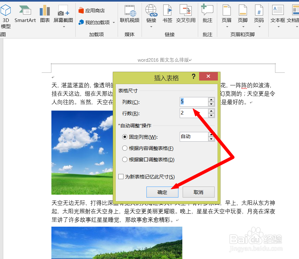The image size is (299, 259).
Task: Click the 3D 模型 icon
Action: coord(6,16)
